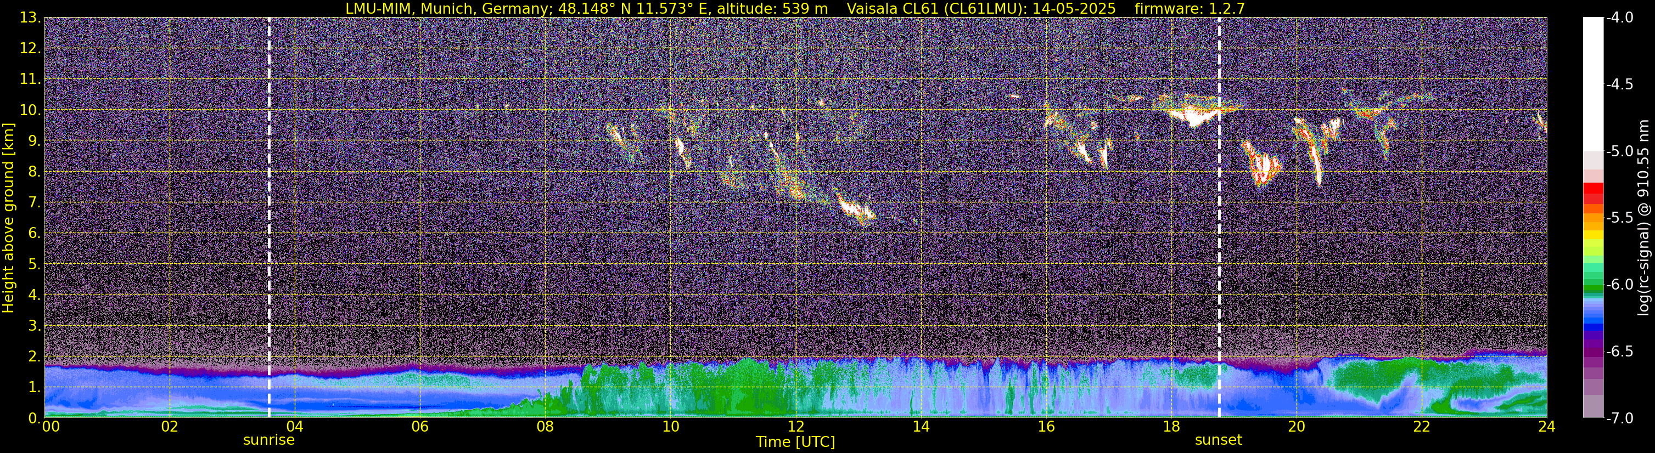Click the 'Height above ground [km]' axis label

(x=8, y=218)
